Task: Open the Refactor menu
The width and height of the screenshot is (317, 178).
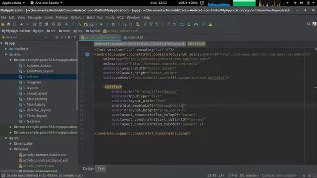Action: [77, 18]
